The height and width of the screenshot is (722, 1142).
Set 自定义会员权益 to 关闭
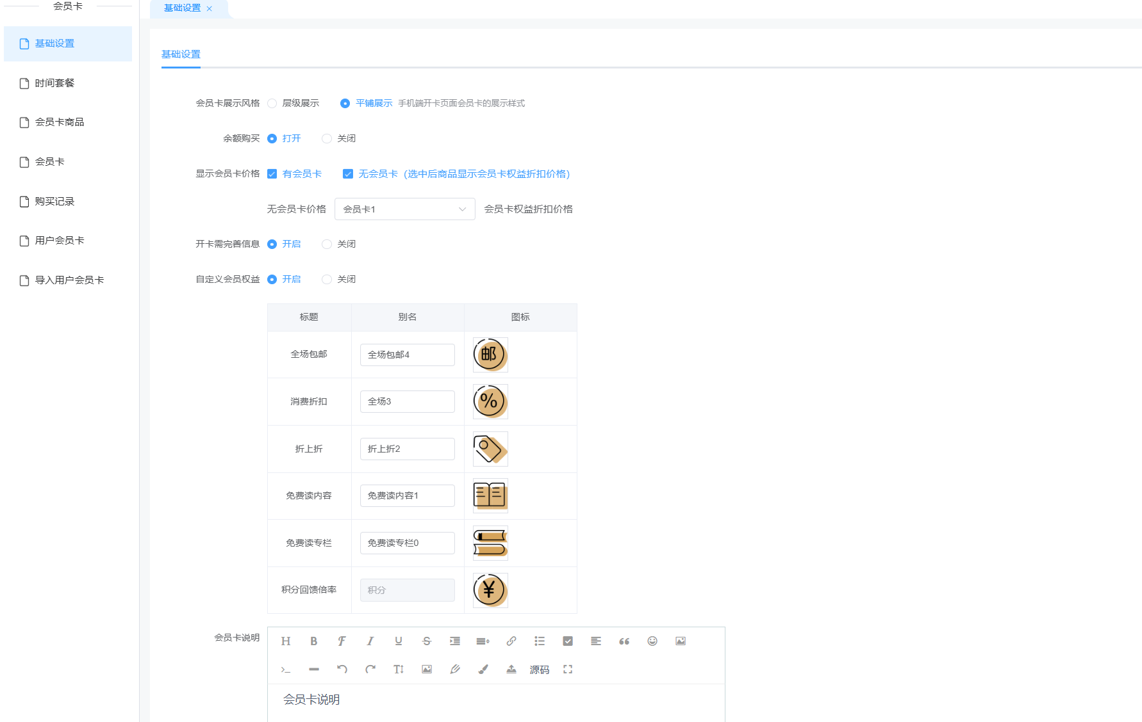tap(327, 280)
